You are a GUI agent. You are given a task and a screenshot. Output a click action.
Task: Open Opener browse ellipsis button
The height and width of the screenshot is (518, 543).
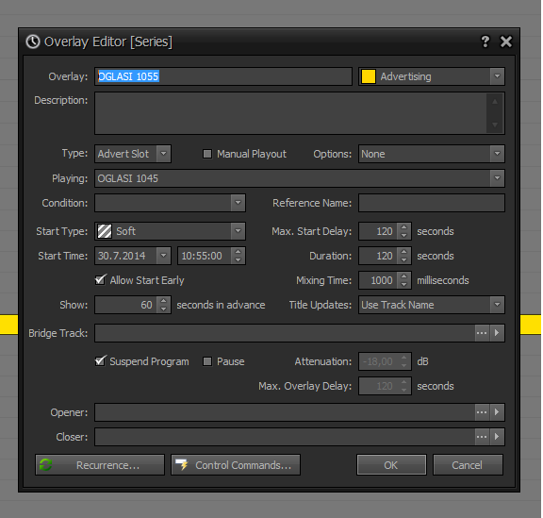point(482,412)
